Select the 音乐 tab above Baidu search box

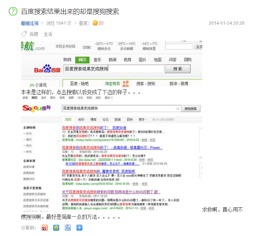click(98, 60)
